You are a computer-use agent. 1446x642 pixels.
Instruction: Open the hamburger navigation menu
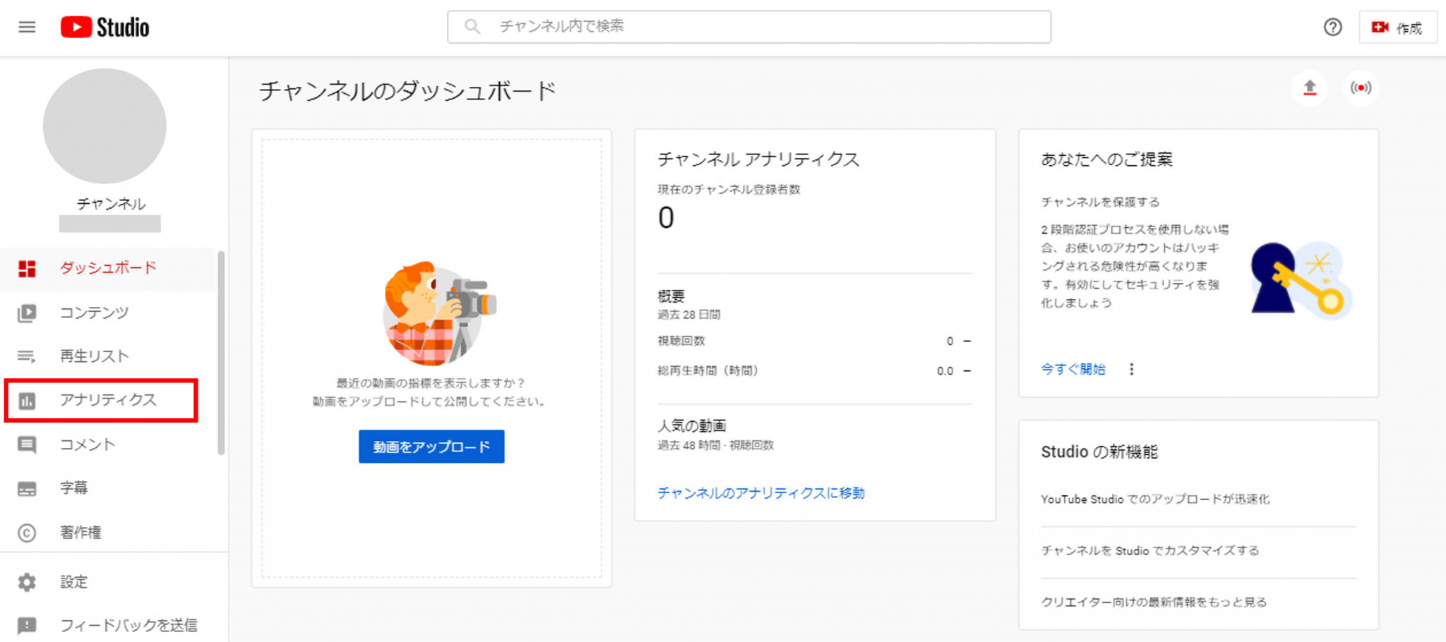(27, 28)
